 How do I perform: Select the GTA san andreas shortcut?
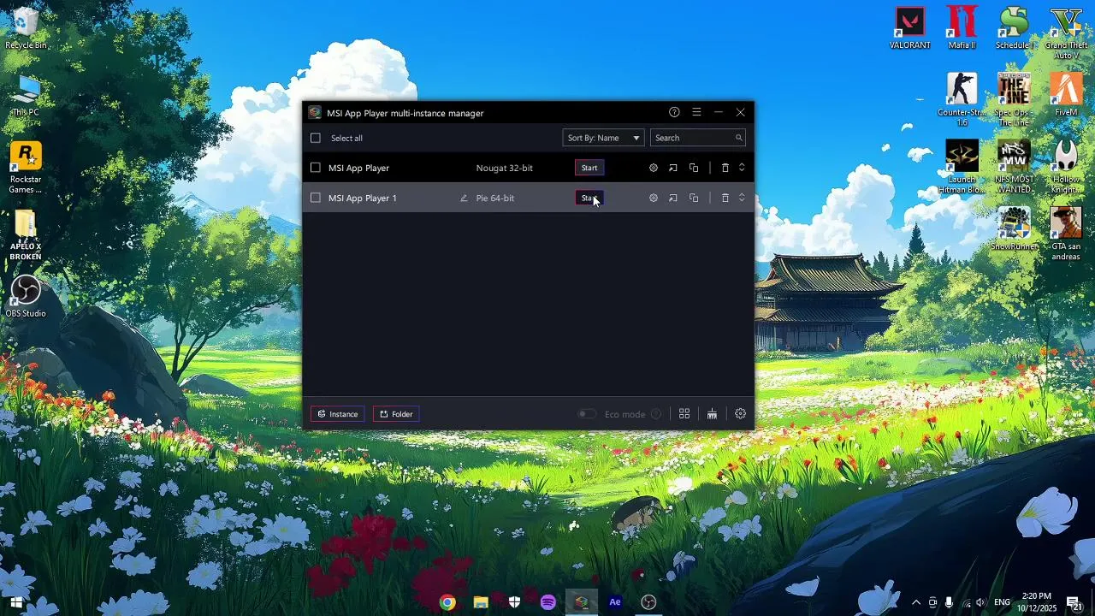[1066, 234]
